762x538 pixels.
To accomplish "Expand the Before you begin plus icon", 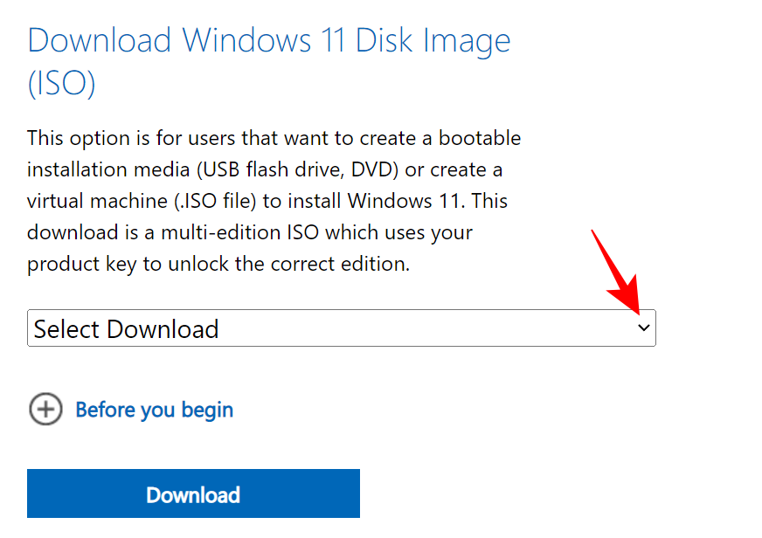I will click(45, 409).
